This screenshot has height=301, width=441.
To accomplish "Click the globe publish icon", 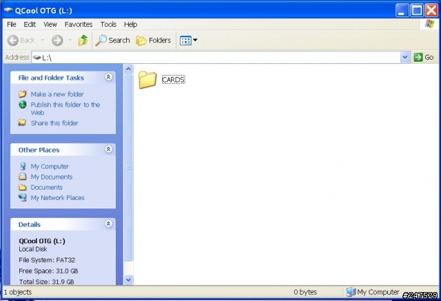I will coord(23,104).
